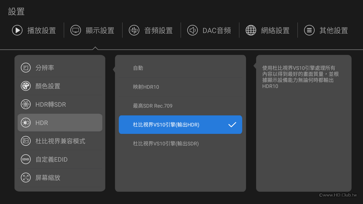Select 杜比視界VS10引擎(輸出HDR) option

180,125
